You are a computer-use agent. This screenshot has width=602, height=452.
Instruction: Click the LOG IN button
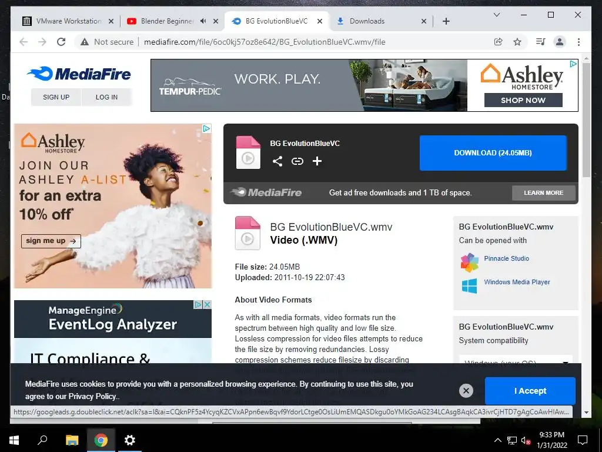(x=107, y=97)
